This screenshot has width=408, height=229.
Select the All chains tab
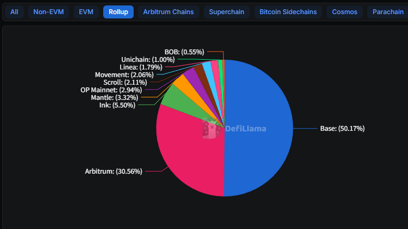(x=14, y=12)
